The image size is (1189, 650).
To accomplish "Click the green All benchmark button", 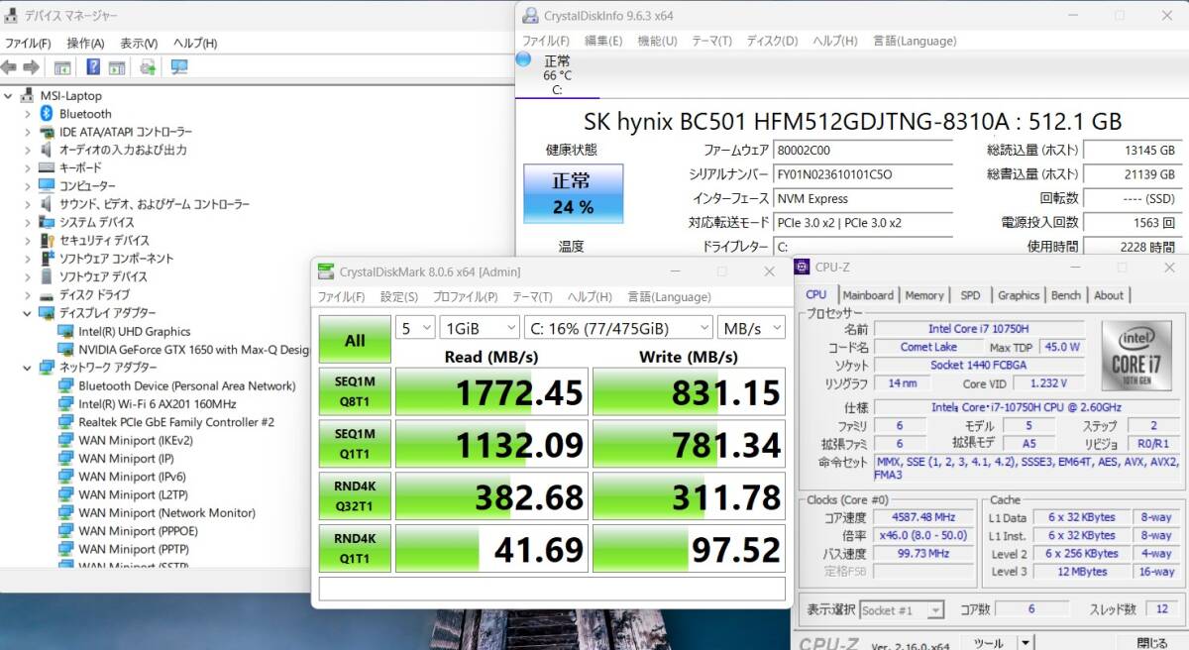I will click(354, 340).
